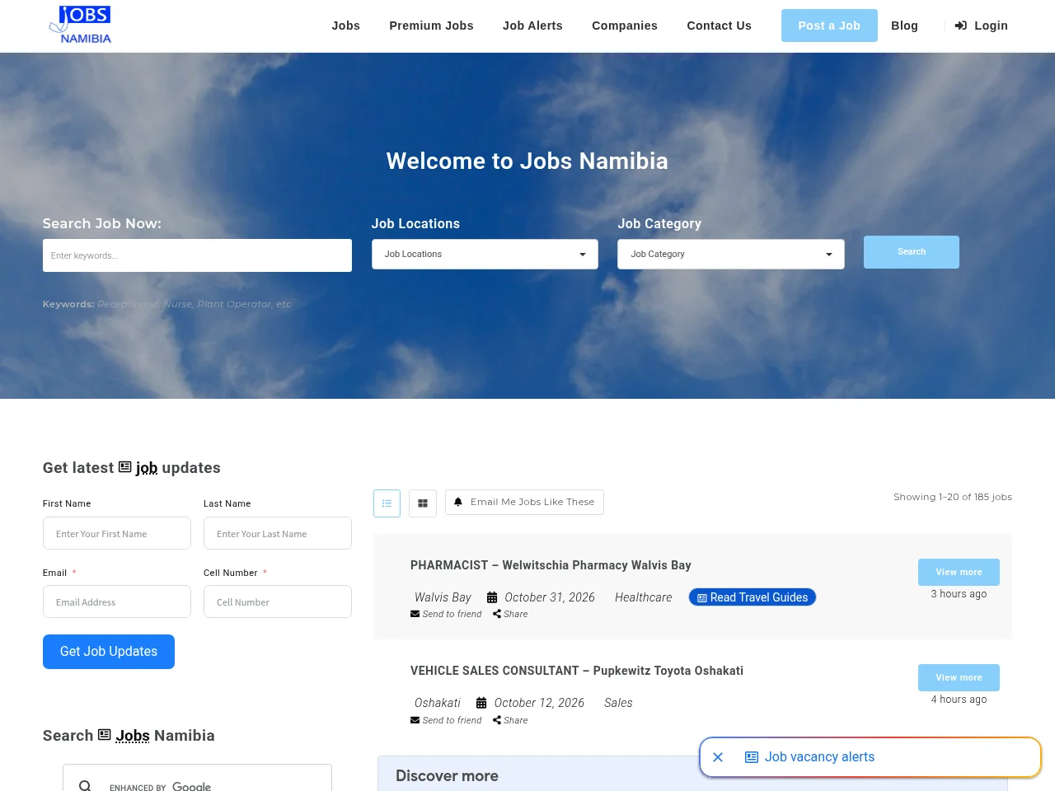This screenshot has width=1055, height=791.
Task: Open Read Travel Guides badge
Action: point(753,597)
